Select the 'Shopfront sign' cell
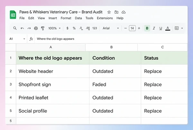The height and width of the screenshot is (130, 193). point(52,84)
